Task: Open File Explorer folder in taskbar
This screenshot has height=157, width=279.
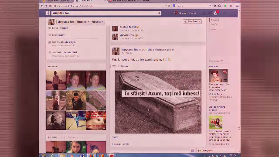Action: [62, 156]
